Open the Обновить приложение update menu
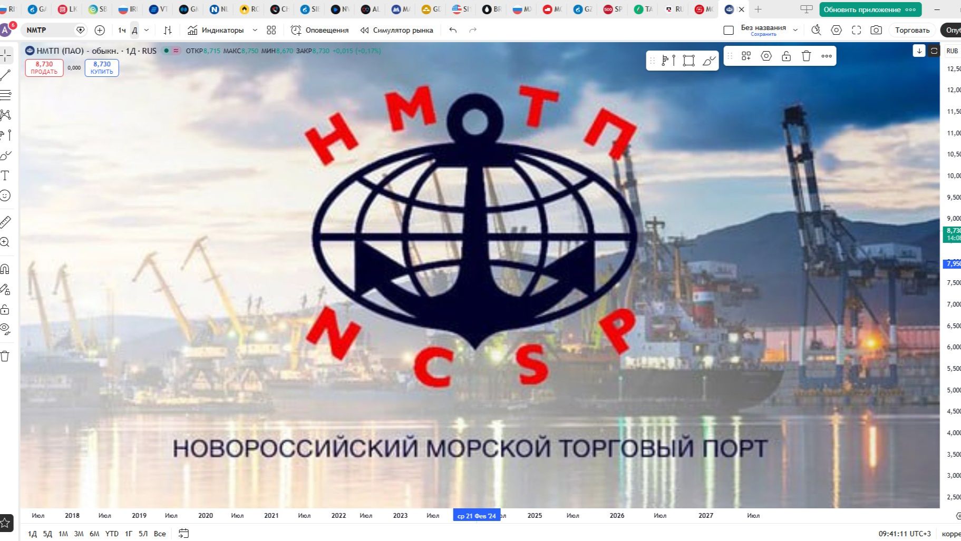 tap(870, 9)
